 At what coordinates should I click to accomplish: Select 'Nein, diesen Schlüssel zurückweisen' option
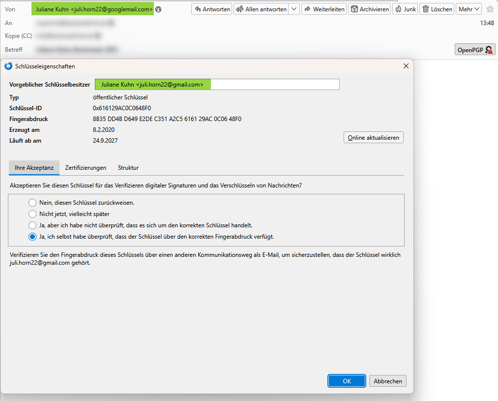click(32, 203)
